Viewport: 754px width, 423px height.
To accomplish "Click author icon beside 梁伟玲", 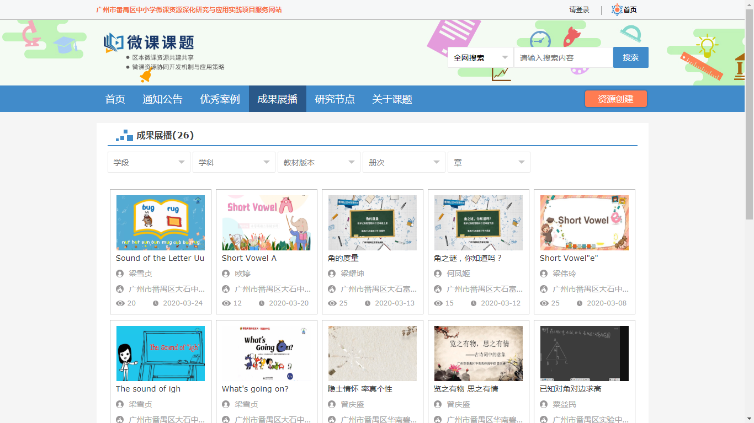I will [544, 274].
